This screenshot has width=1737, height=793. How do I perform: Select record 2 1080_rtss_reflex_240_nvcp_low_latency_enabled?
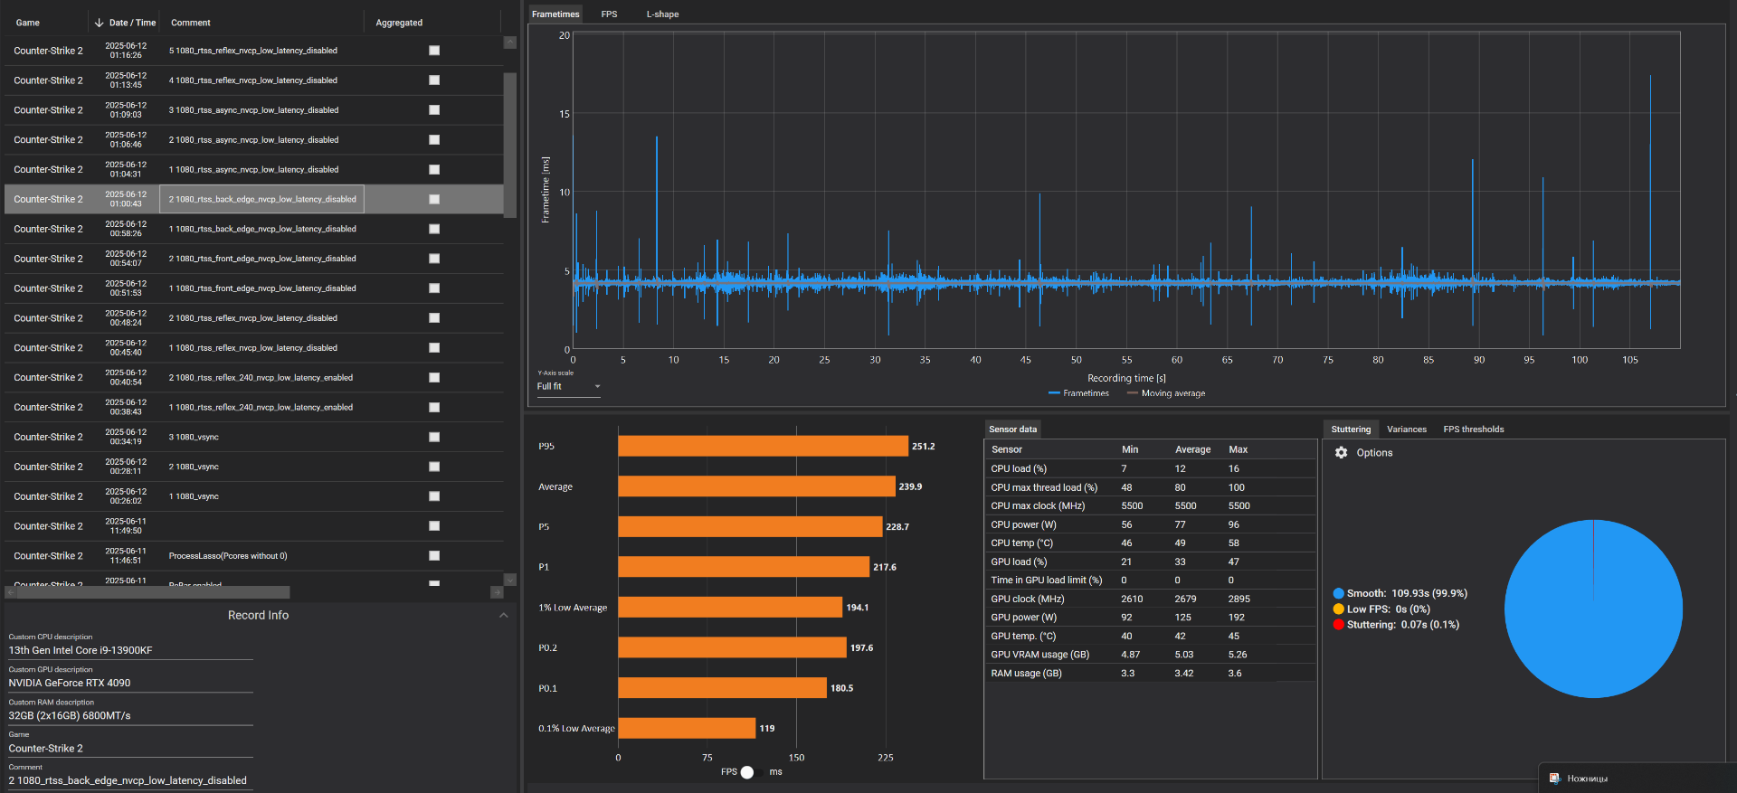(253, 377)
